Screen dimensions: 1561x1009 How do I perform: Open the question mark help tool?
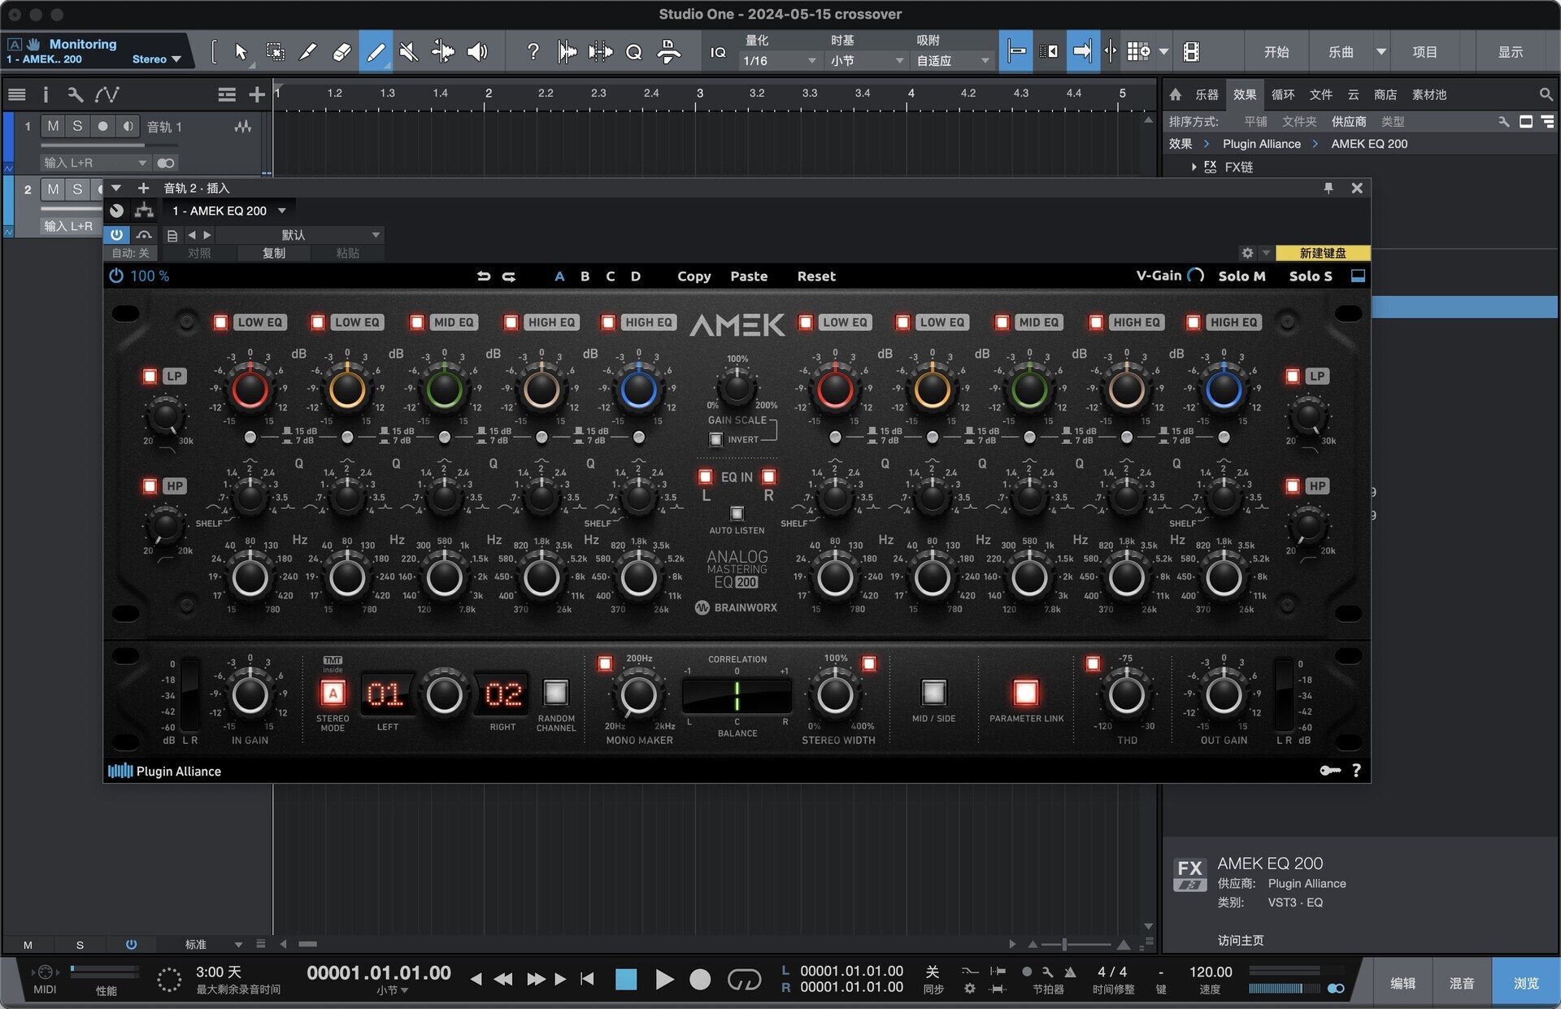tap(533, 52)
